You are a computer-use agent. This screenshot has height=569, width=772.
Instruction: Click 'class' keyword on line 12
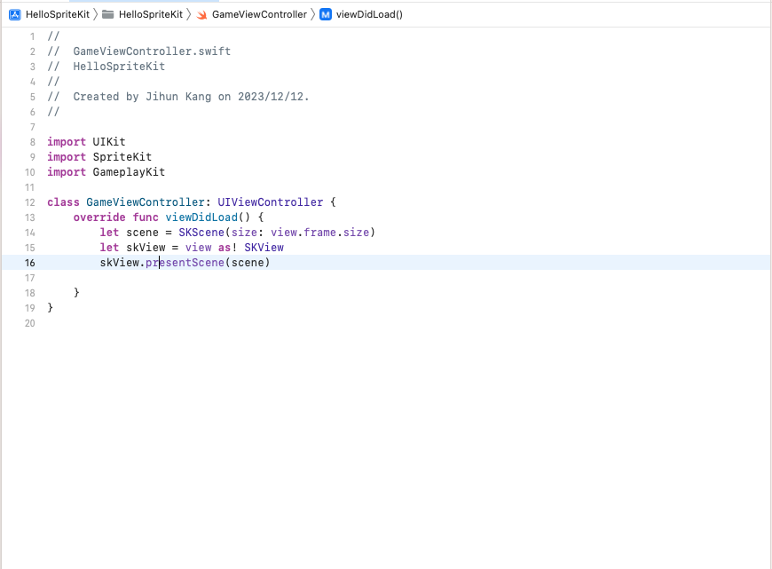pyautogui.click(x=63, y=202)
